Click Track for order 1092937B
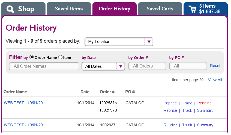Image resolution: width=231 pixels, height=135 pixels. click(187, 110)
